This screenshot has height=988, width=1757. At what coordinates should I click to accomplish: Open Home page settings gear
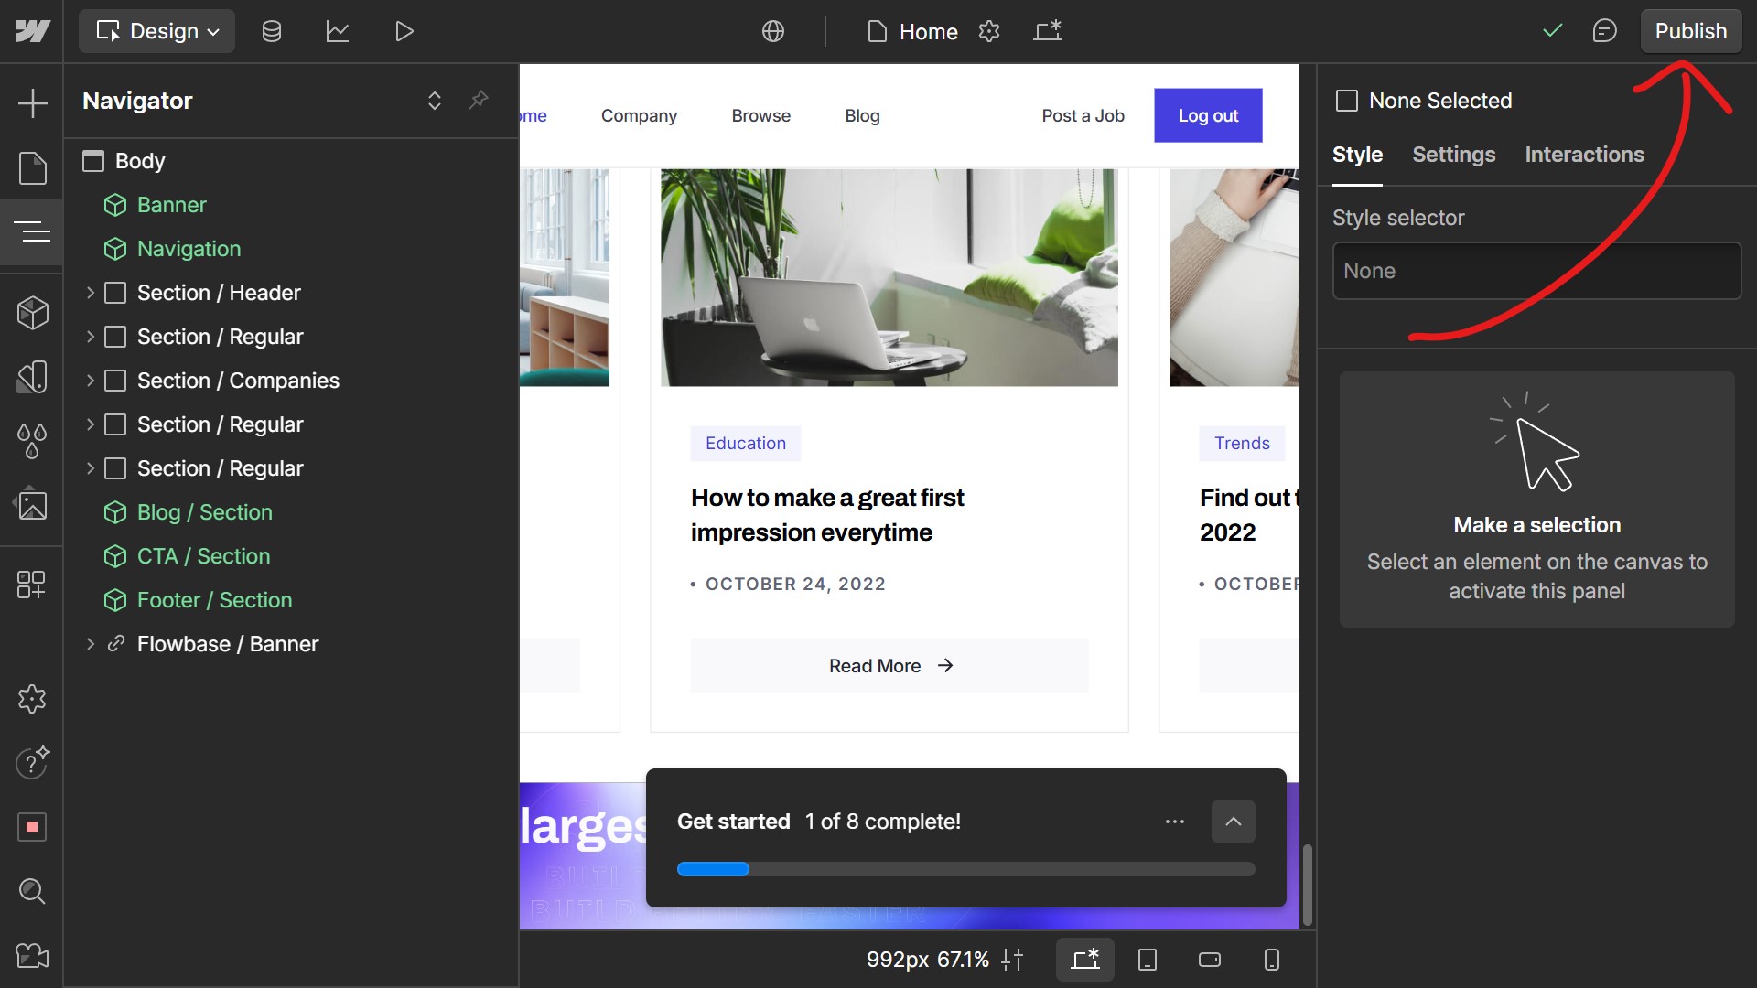pyautogui.click(x=989, y=31)
